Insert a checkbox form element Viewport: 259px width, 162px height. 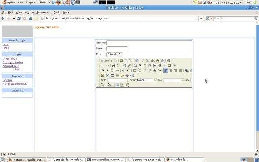(140, 66)
